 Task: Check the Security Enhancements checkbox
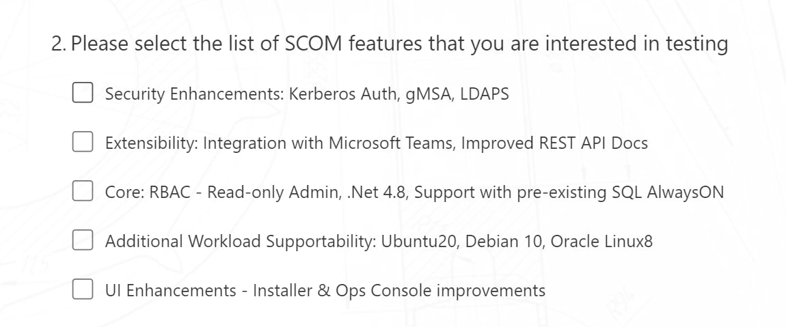pos(83,94)
